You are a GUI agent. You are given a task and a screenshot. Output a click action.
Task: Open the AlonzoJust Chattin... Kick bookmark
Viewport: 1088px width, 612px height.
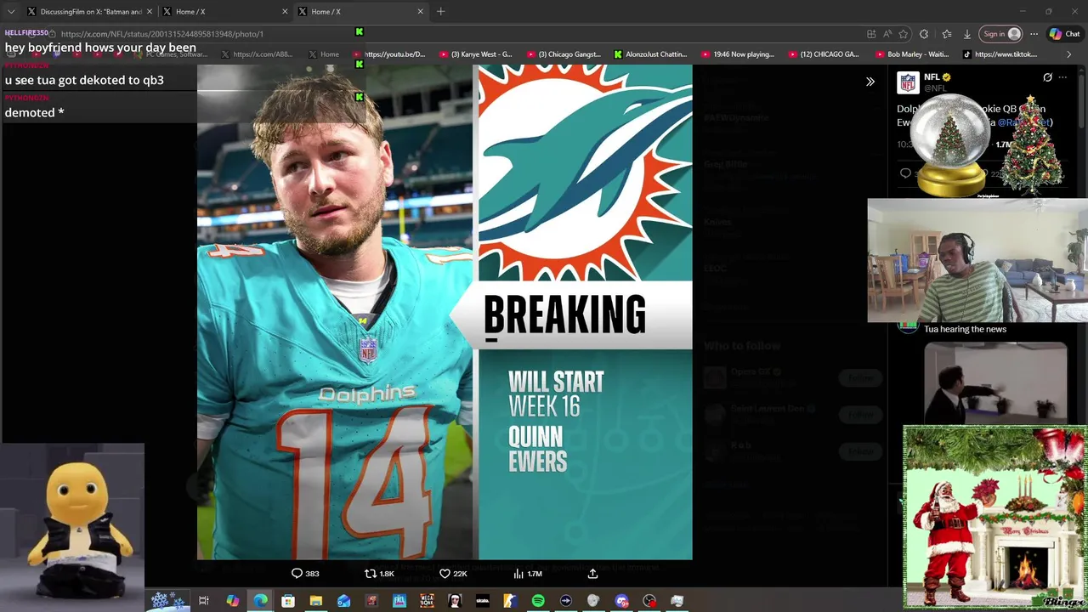(650, 54)
